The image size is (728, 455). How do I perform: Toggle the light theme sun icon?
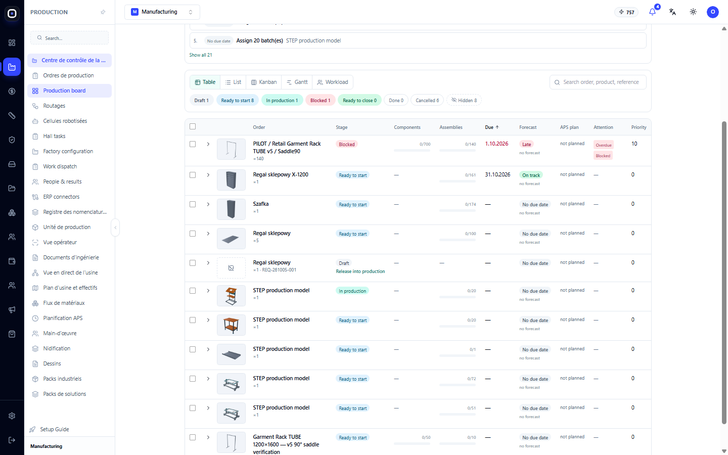tap(693, 12)
